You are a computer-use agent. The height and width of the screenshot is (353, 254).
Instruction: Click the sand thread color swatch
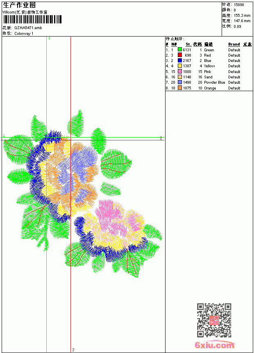pyautogui.click(x=180, y=77)
